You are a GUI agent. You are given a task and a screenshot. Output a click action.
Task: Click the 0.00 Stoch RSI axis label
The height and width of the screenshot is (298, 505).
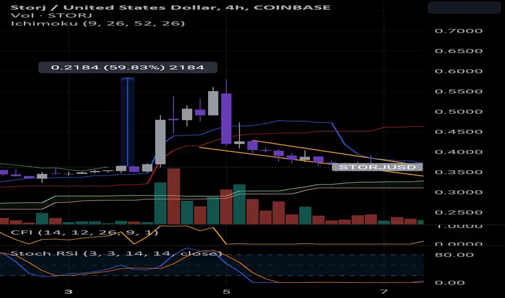(x=450, y=283)
